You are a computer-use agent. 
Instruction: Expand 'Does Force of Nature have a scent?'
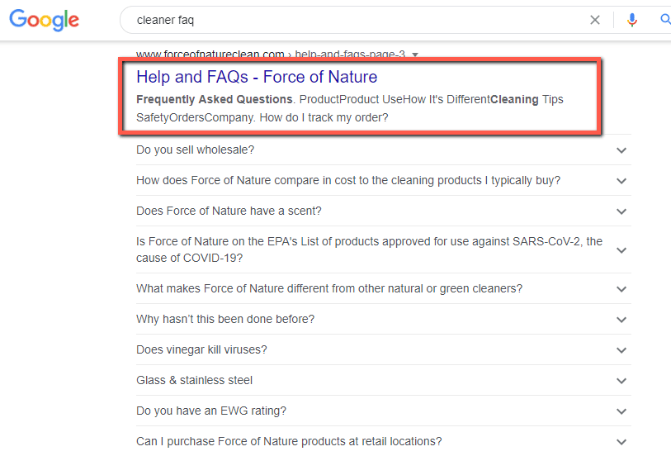384,211
